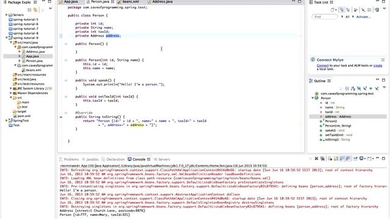Toggle Hide Non-Public Members in Outline

[371, 88]
